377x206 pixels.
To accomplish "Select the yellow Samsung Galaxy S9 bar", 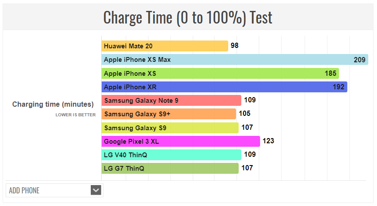I will pos(170,128).
